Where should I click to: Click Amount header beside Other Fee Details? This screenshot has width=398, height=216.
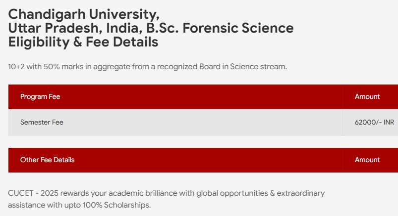[367, 160]
